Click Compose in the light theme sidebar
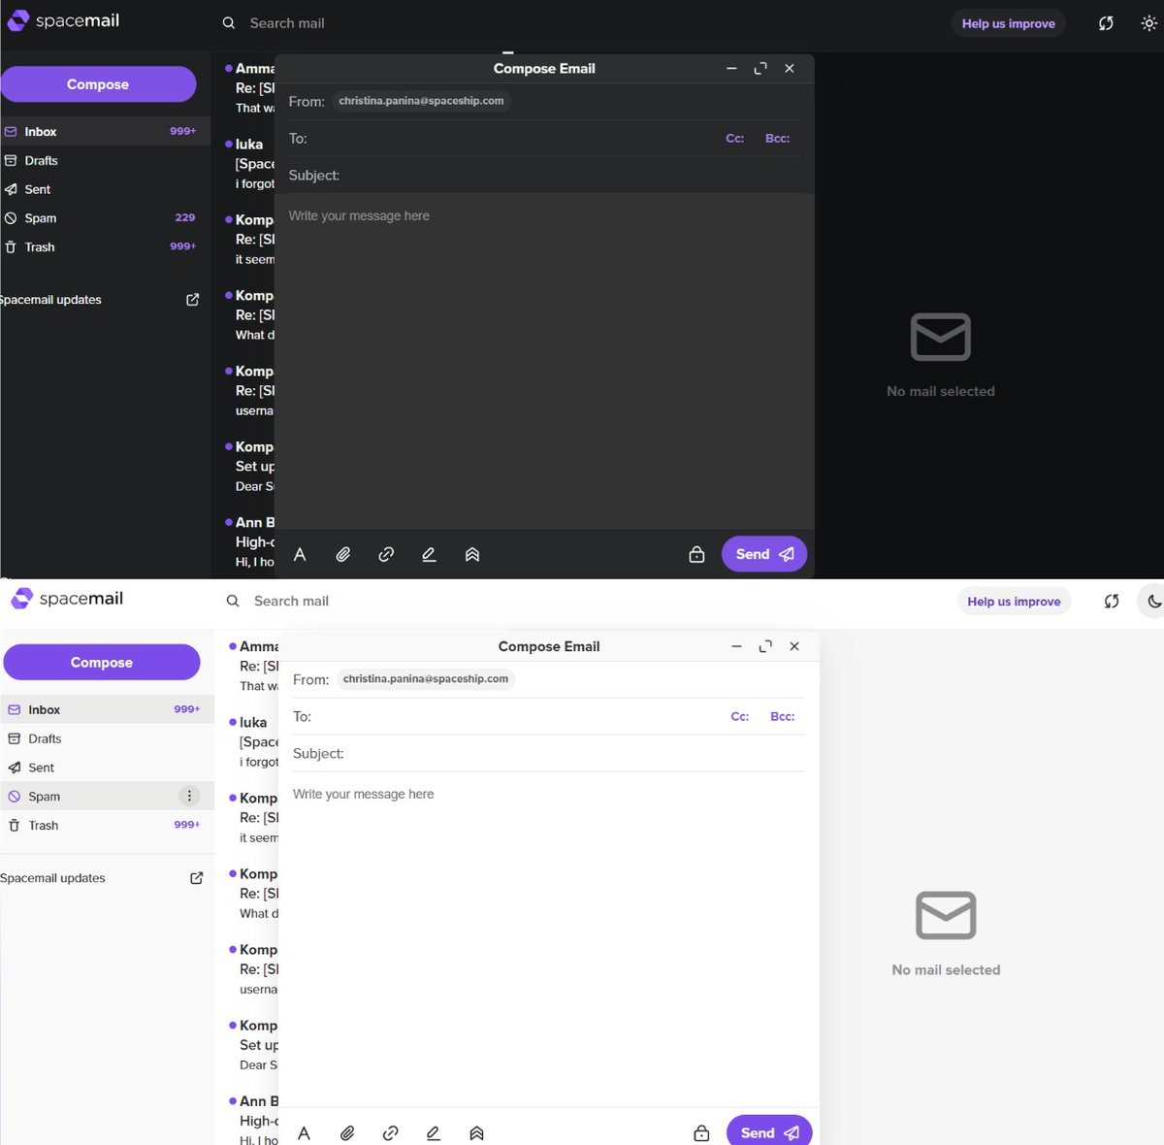Image resolution: width=1164 pixels, height=1145 pixels. (102, 663)
